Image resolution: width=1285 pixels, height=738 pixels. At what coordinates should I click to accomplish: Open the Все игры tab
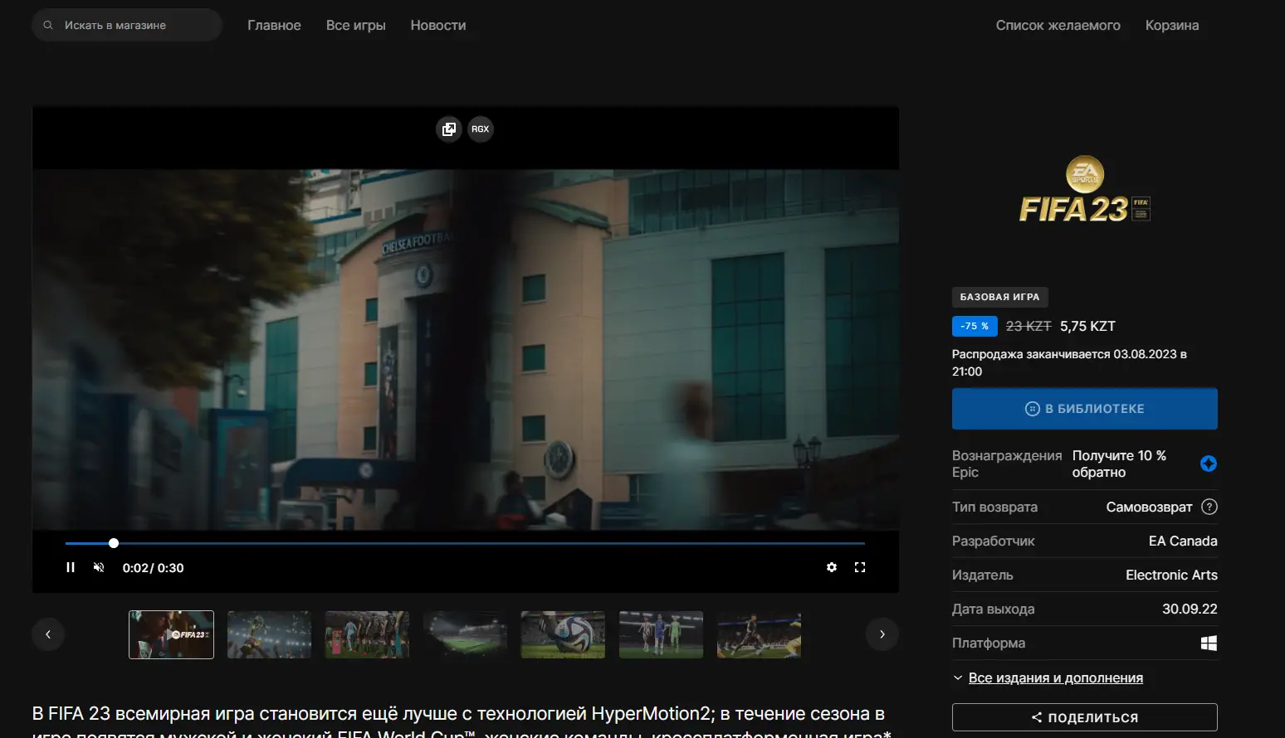[355, 25]
